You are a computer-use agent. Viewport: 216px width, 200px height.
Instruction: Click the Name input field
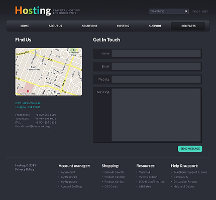pos(156,54)
